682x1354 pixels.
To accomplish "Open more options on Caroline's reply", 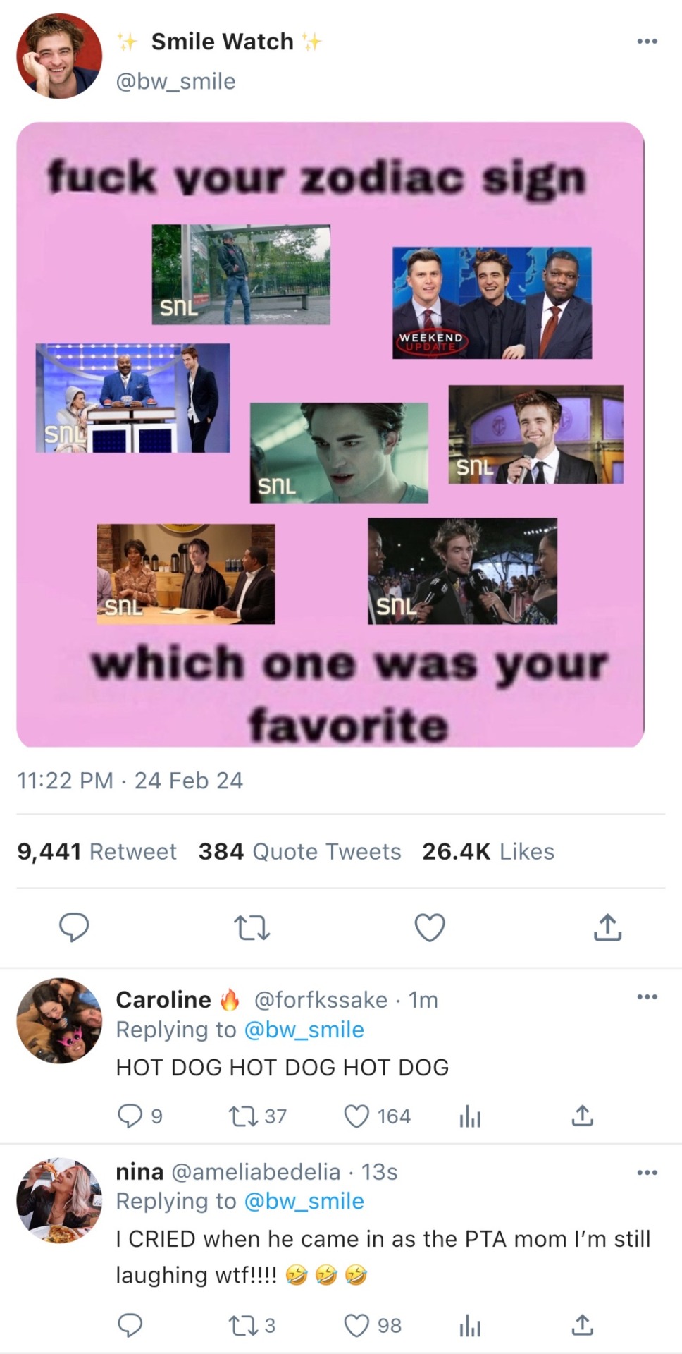I will (x=646, y=997).
